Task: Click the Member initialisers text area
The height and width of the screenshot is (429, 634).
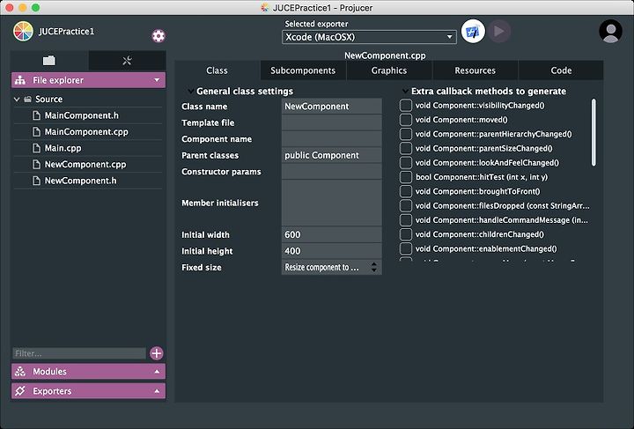Action: click(x=331, y=203)
